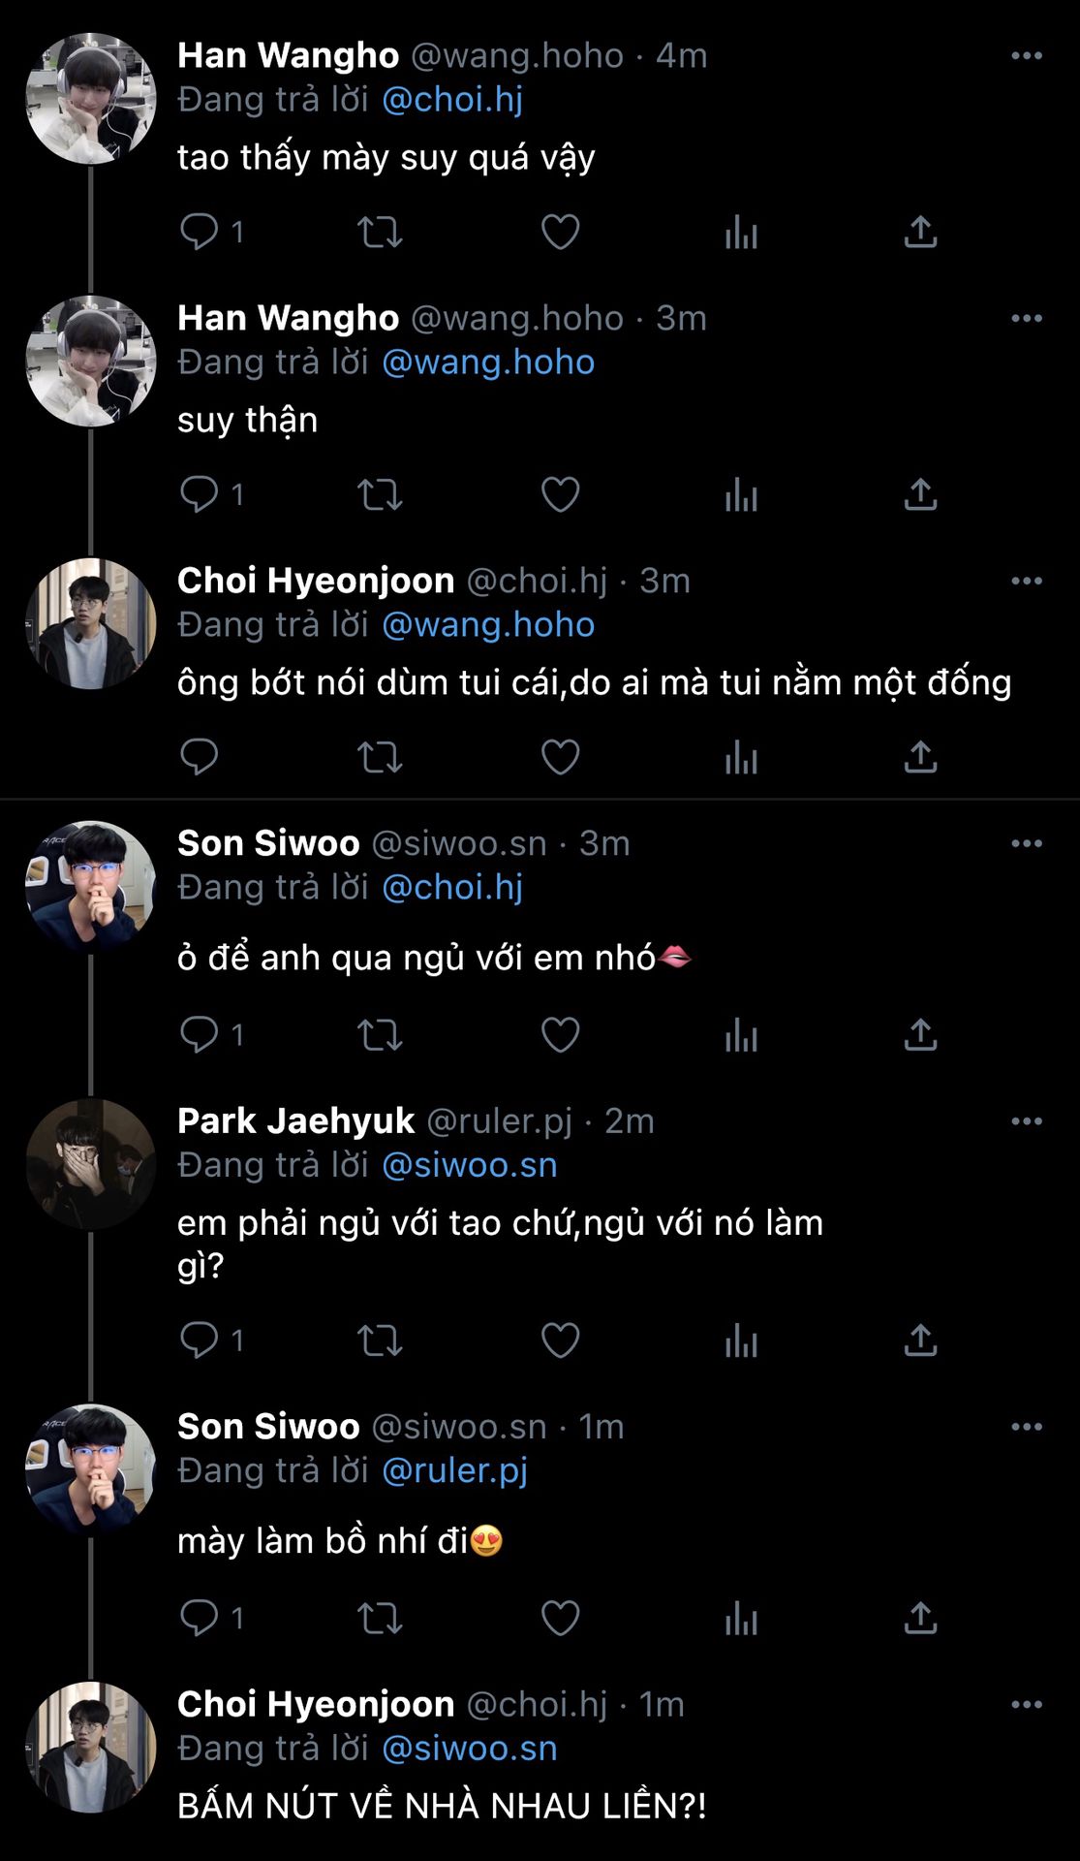Viewport: 1080px width, 1861px height.
Task: Share Park Jaehyuk's tweet
Action: [x=920, y=1341]
